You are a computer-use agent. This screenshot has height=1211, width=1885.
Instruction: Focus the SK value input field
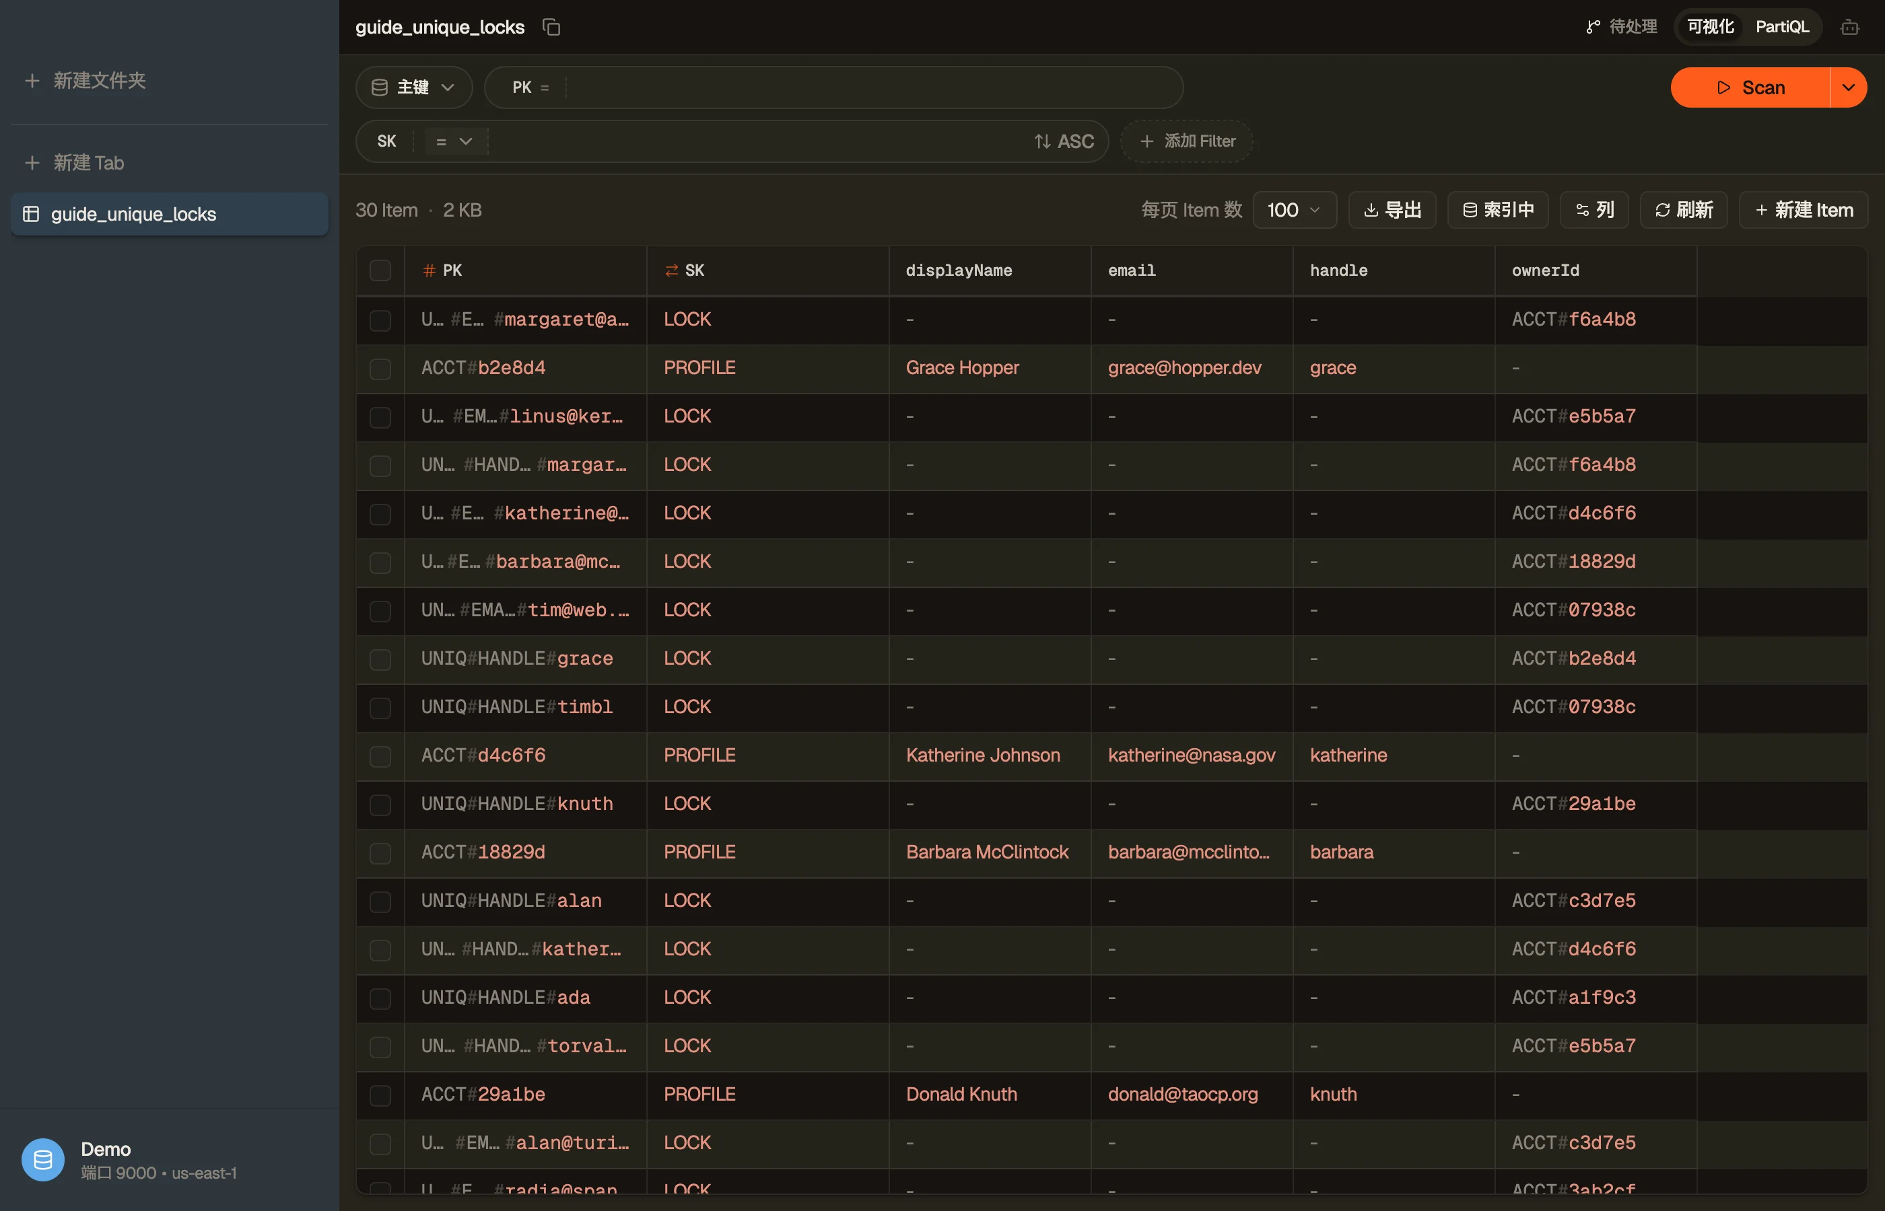[755, 141]
